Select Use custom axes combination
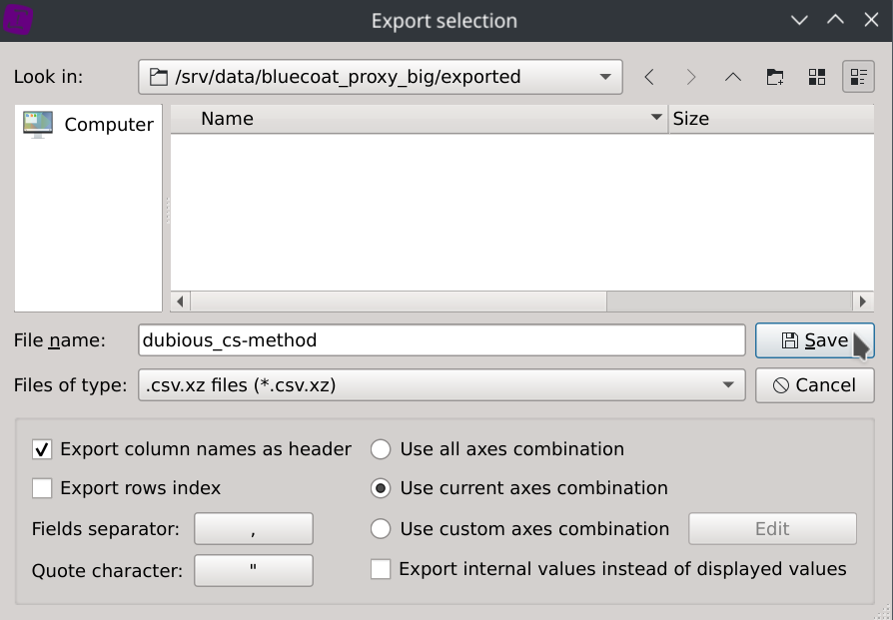This screenshot has width=893, height=620. pos(381,529)
